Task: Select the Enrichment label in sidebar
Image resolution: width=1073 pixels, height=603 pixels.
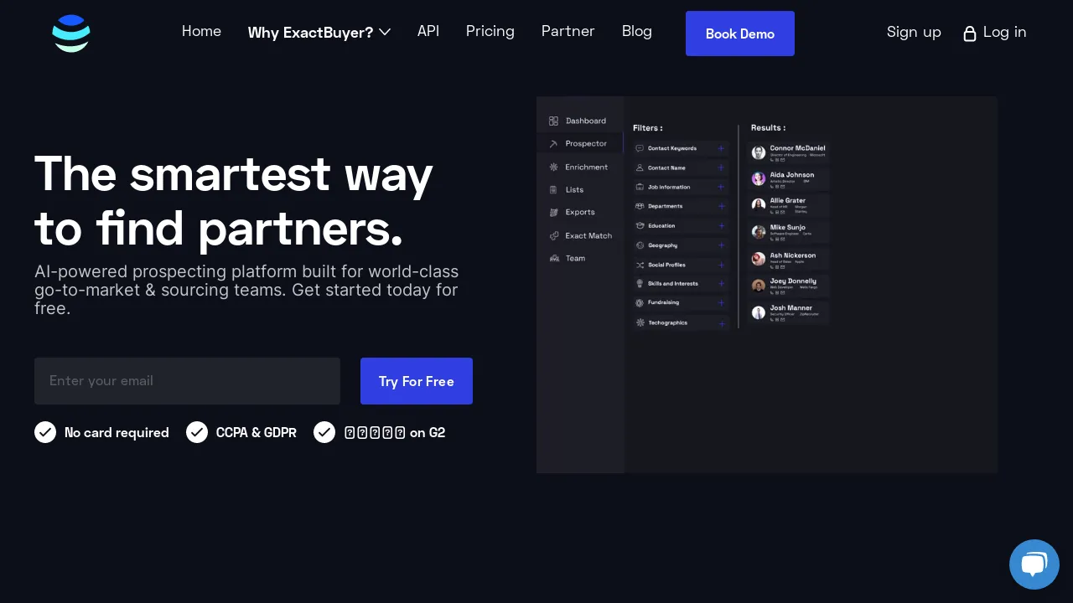Action: (x=587, y=167)
